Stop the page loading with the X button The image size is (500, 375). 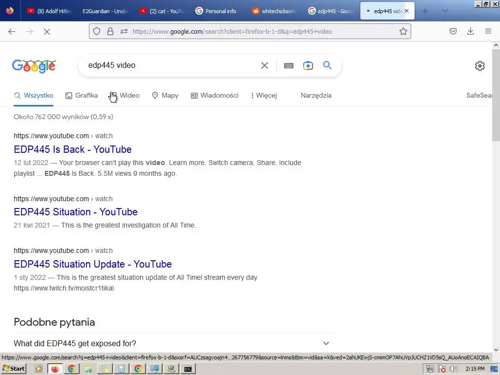click(x=47, y=32)
